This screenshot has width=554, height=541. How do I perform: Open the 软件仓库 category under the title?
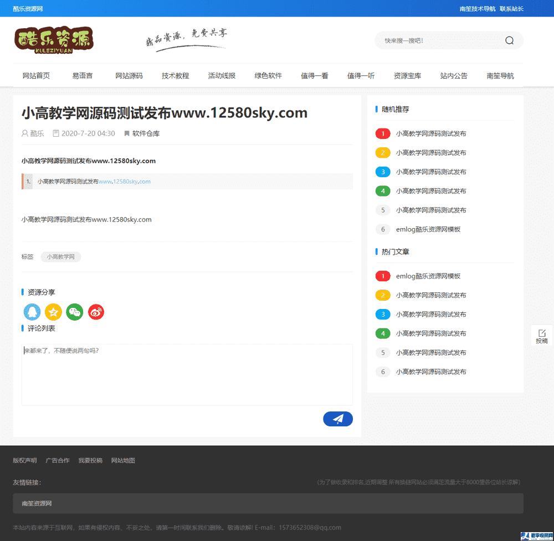click(x=146, y=133)
